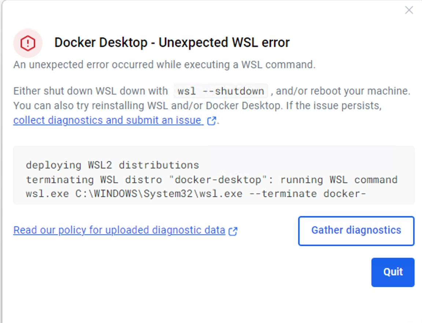The height and width of the screenshot is (323, 422).
Task: Click the exclamation mark inside the hexagon badge
Action: click(x=28, y=42)
